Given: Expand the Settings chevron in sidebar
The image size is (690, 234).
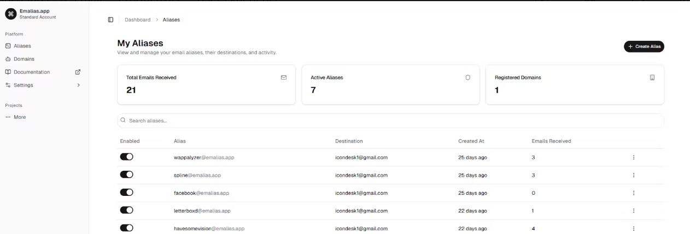Looking at the screenshot, I should coord(78,85).
